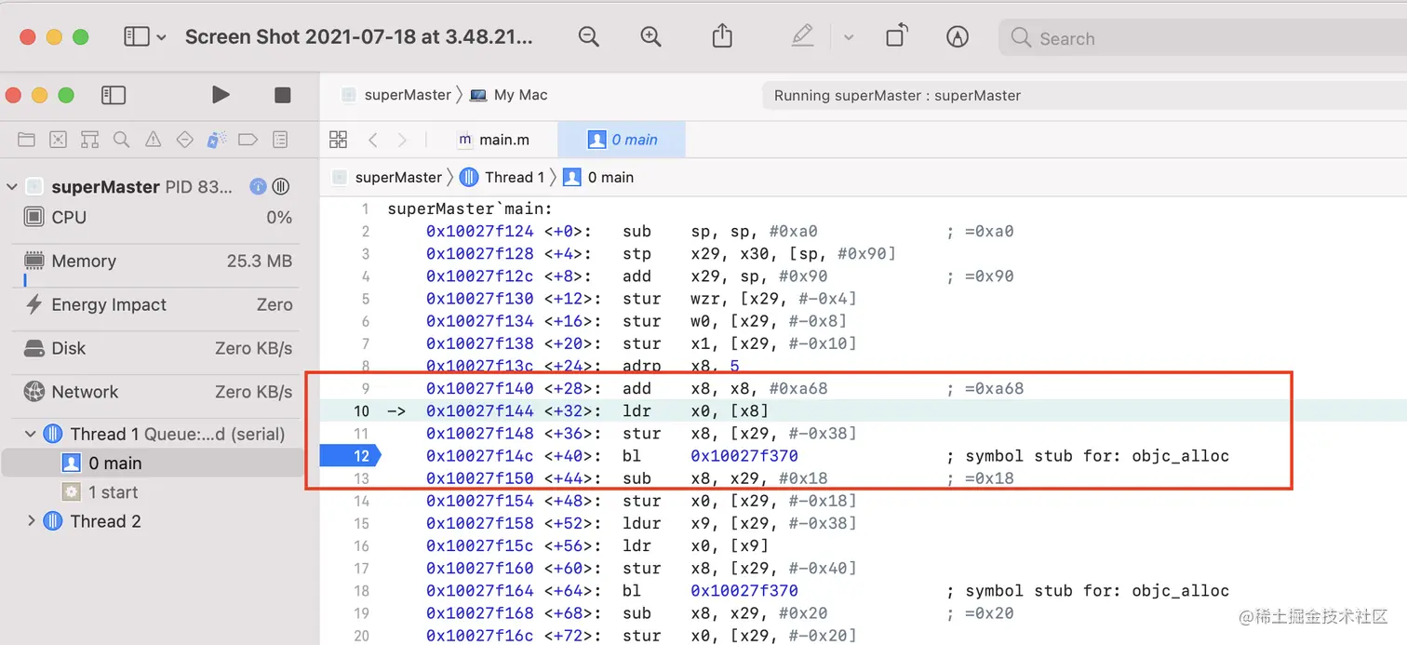Image resolution: width=1407 pixels, height=645 pixels.
Task: Toggle Preview's sidebar panel
Action: click(x=136, y=36)
